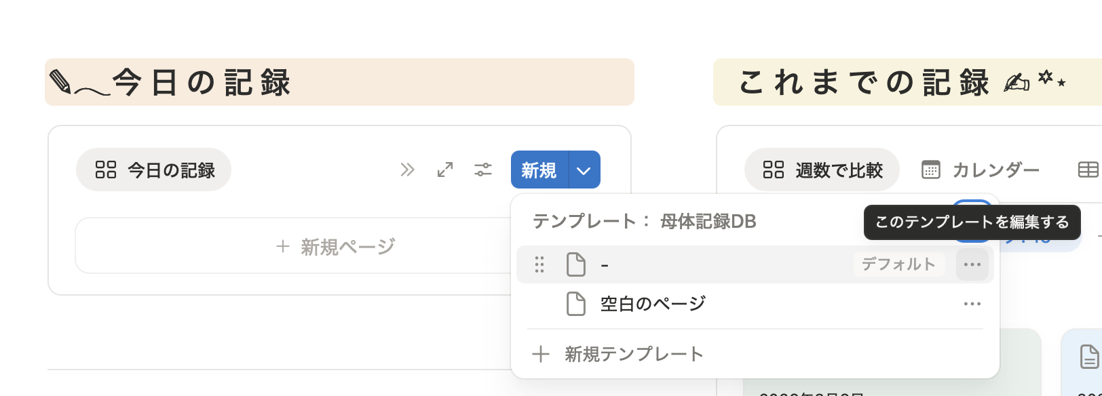Click the デフォルト badge on template
This screenshot has height=396, width=1102.
898,264
